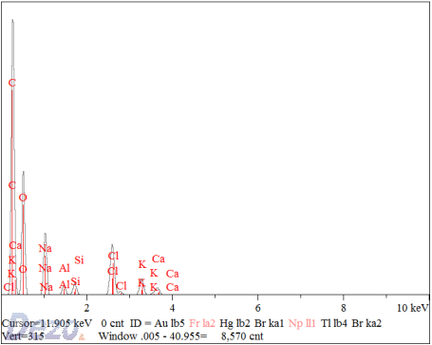The image size is (432, 345).
Task: Select the upper O label
Action: [23, 198]
